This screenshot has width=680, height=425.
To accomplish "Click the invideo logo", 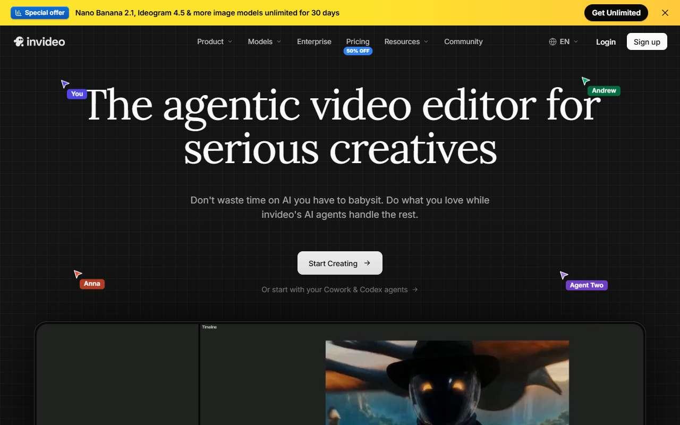I will (x=39, y=41).
